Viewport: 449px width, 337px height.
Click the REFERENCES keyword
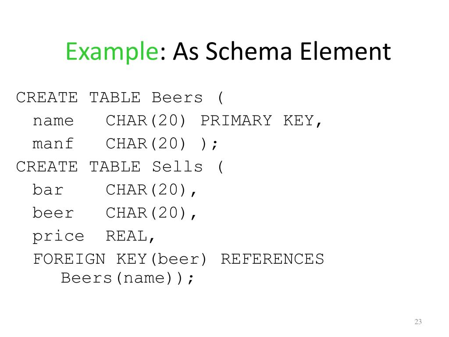[272, 259]
